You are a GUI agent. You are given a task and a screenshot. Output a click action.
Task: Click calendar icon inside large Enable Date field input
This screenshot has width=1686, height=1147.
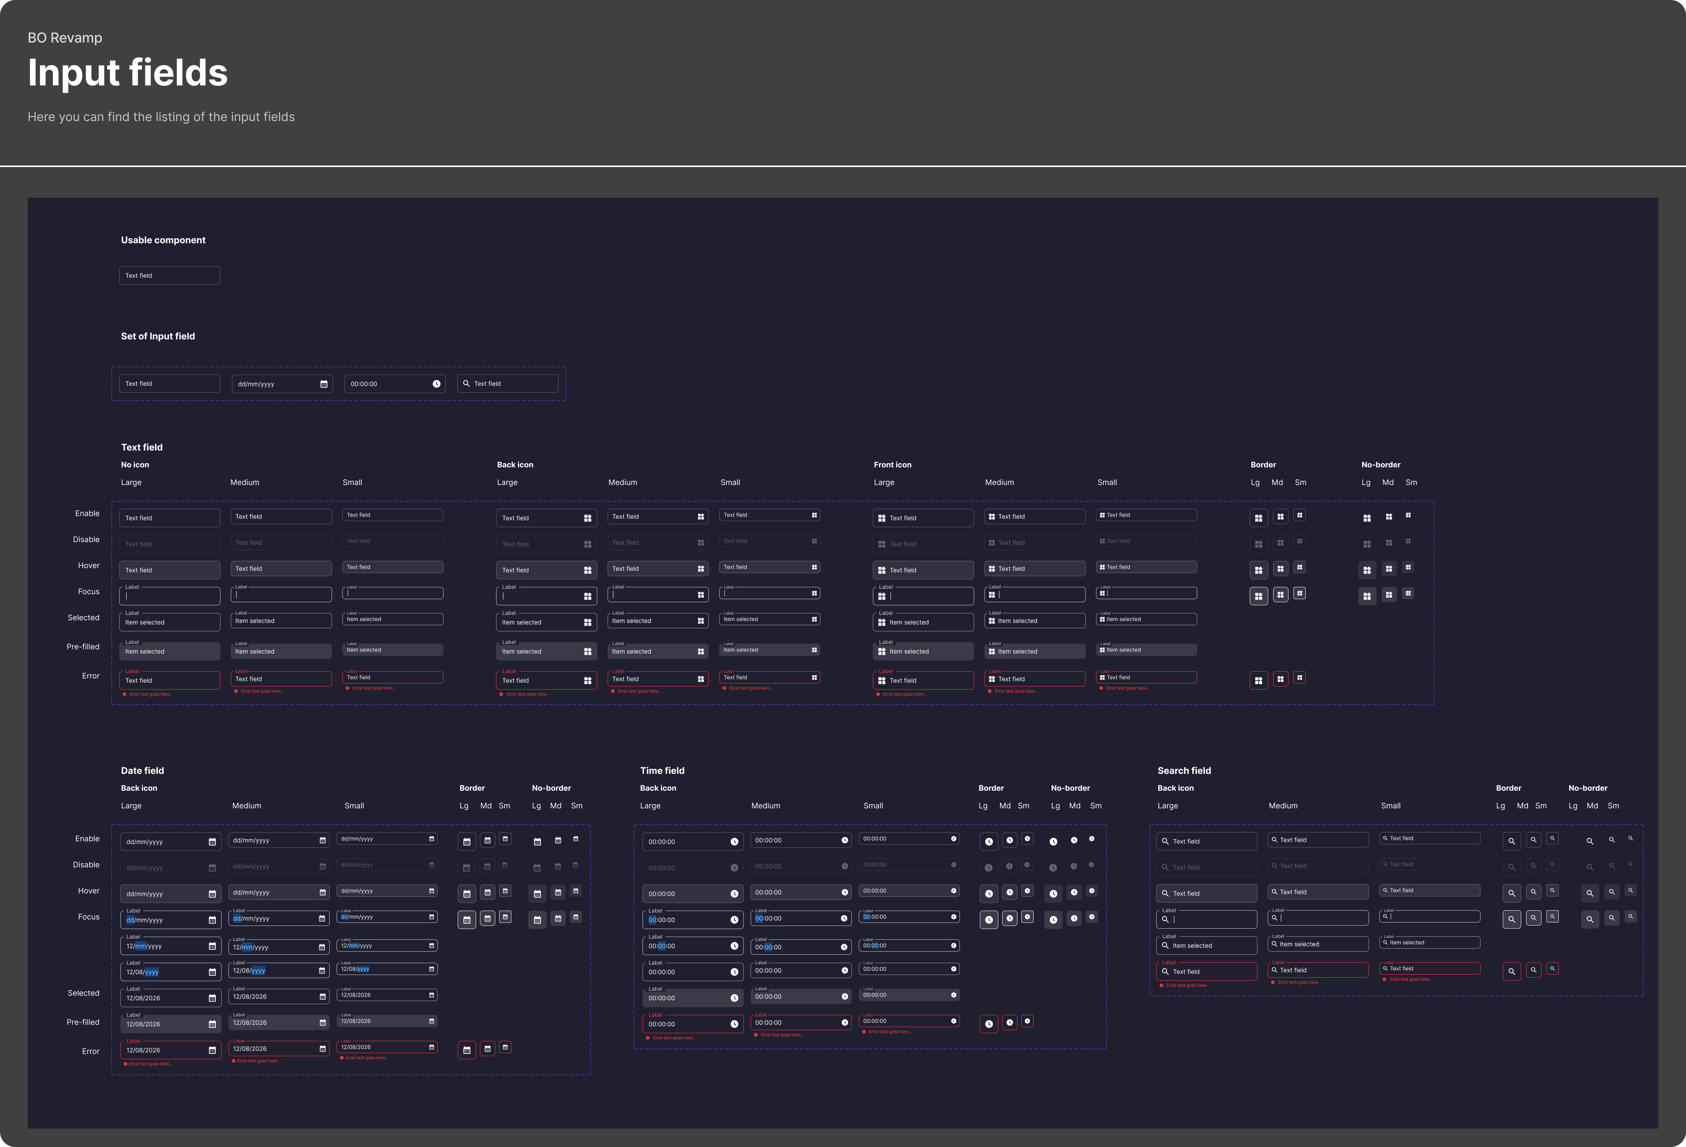(212, 842)
